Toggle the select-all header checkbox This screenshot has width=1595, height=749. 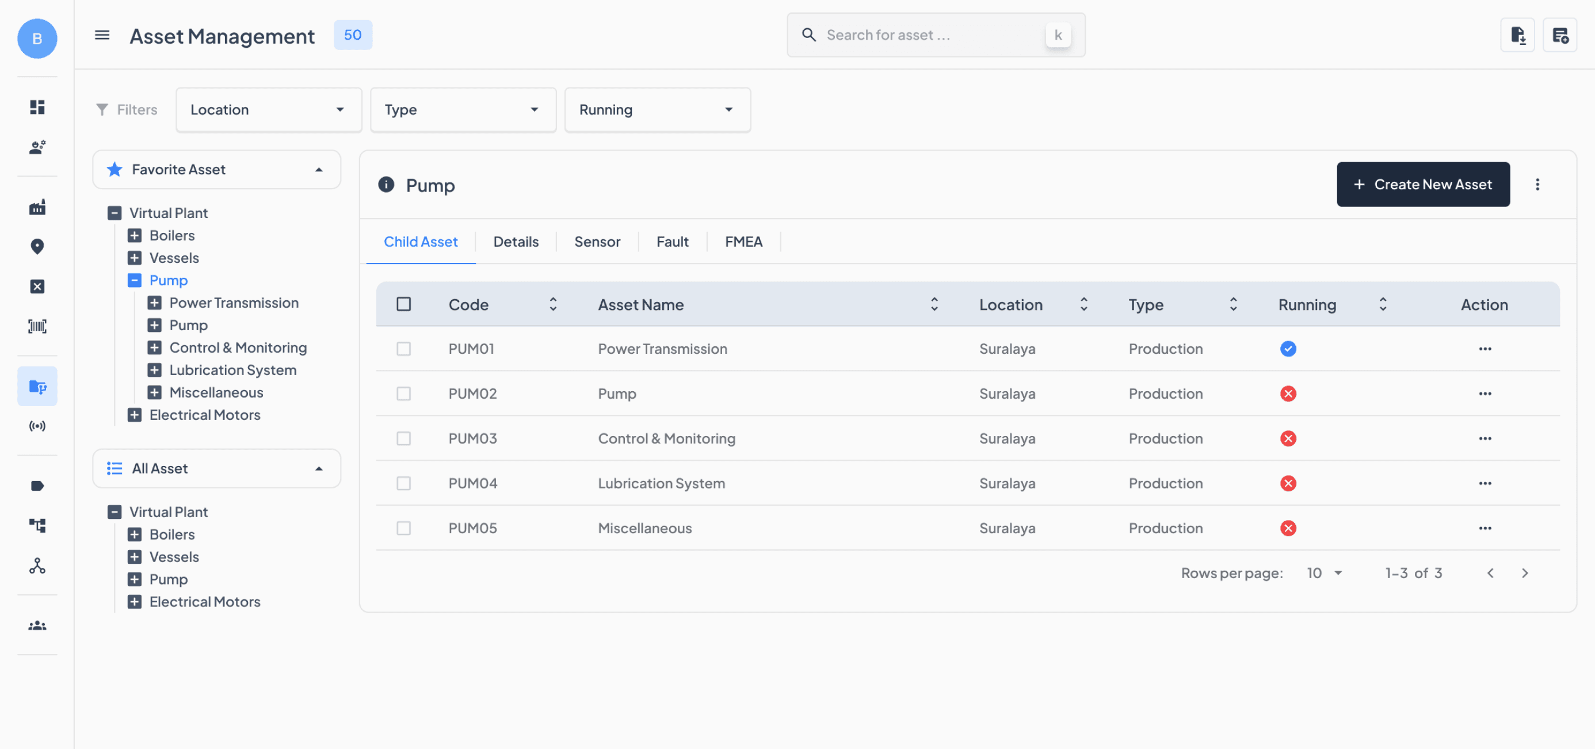pos(404,304)
